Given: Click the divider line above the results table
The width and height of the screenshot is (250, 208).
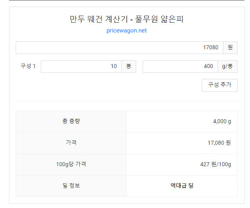Looking at the screenshot, I should [x=127, y=101].
